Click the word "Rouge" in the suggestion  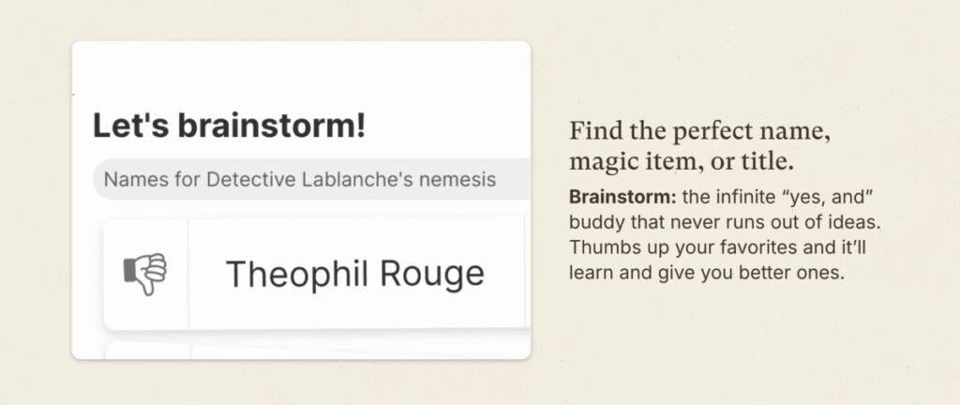point(431,274)
